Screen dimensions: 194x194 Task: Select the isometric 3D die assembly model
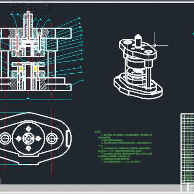pyautogui.click(x=138, y=66)
